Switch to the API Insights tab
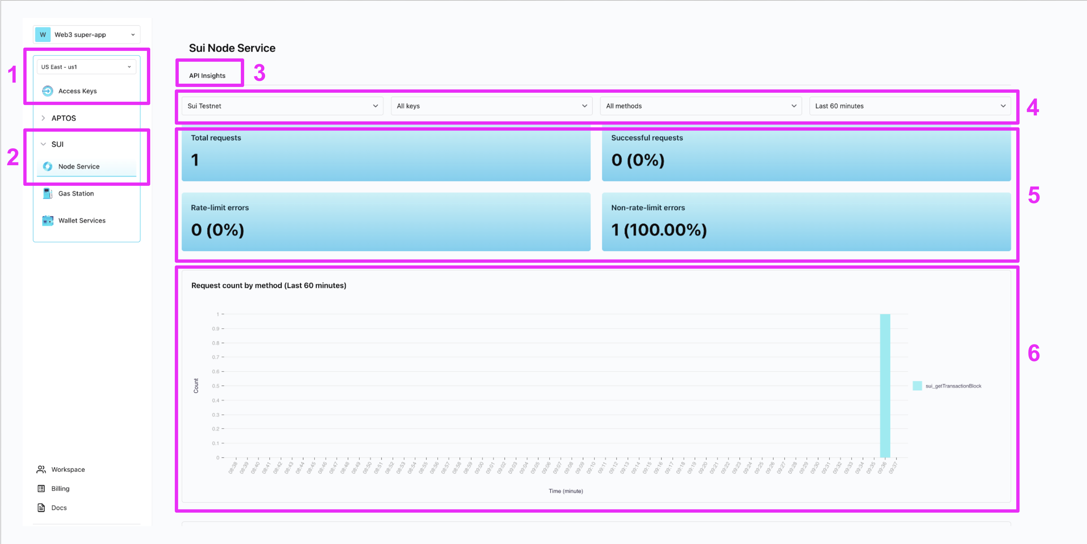 pos(207,76)
